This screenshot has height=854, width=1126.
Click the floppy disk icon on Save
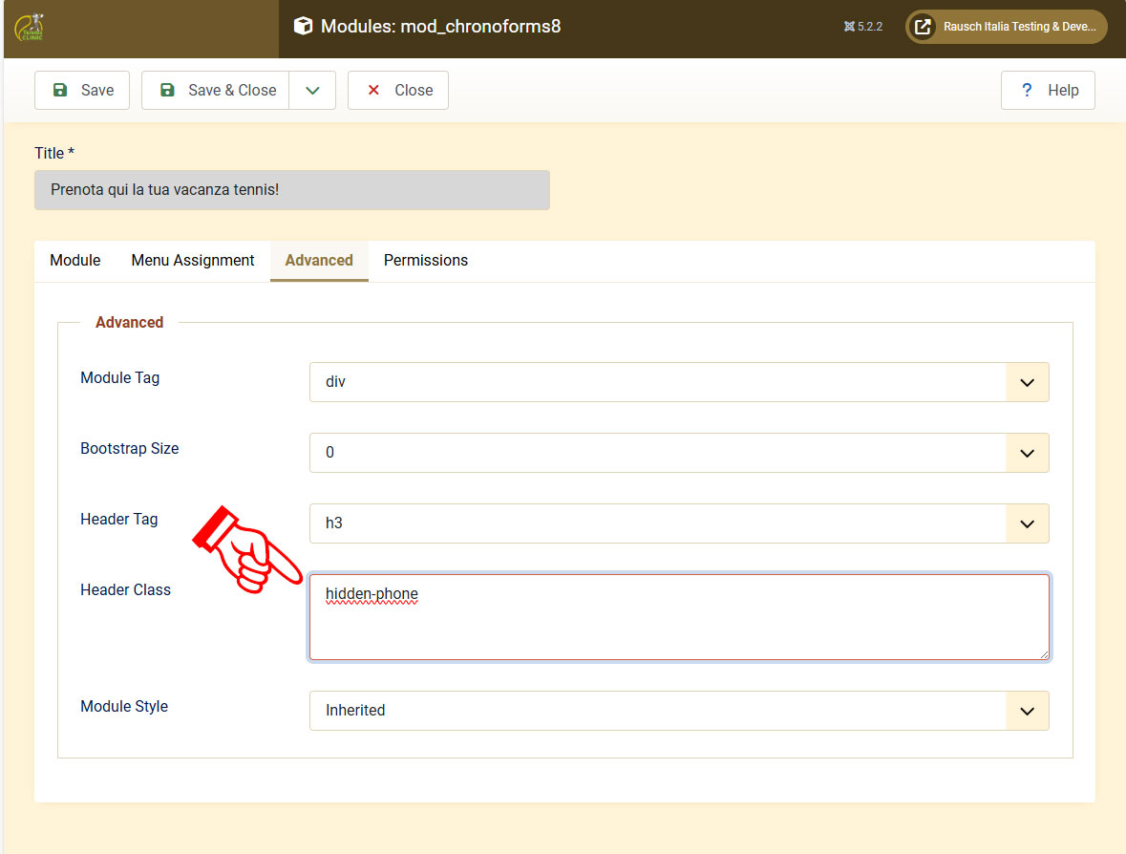(60, 90)
